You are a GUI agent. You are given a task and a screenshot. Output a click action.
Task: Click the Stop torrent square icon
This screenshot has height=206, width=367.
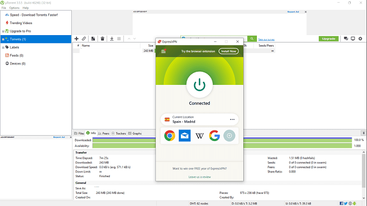point(119,39)
